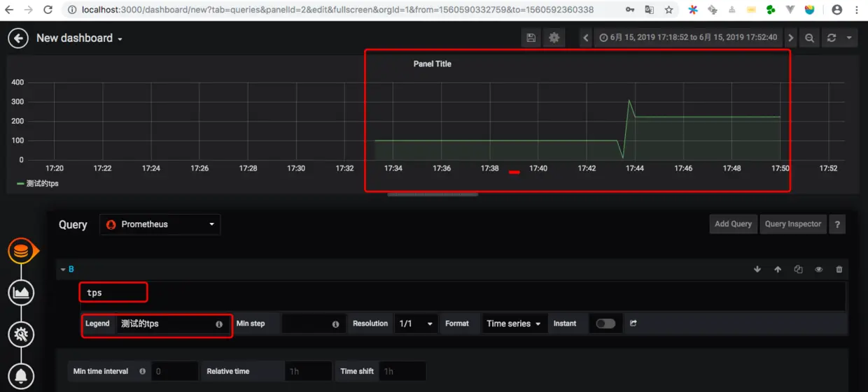Toggle query B visibility eye icon
868x392 pixels.
point(818,269)
